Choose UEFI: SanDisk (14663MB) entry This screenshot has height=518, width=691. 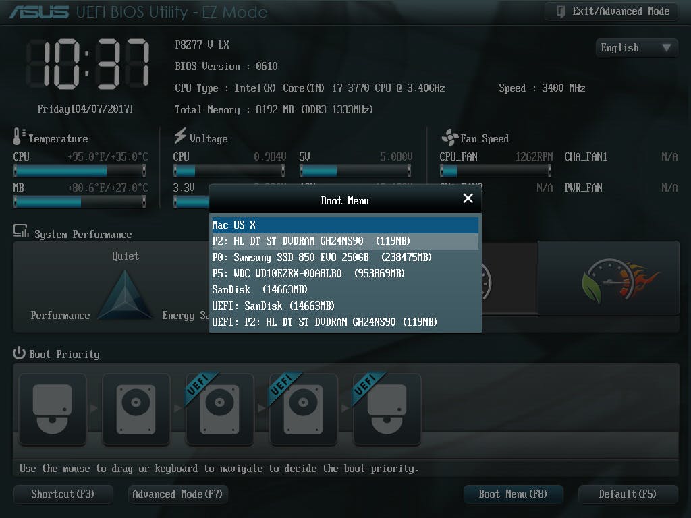[345, 306]
